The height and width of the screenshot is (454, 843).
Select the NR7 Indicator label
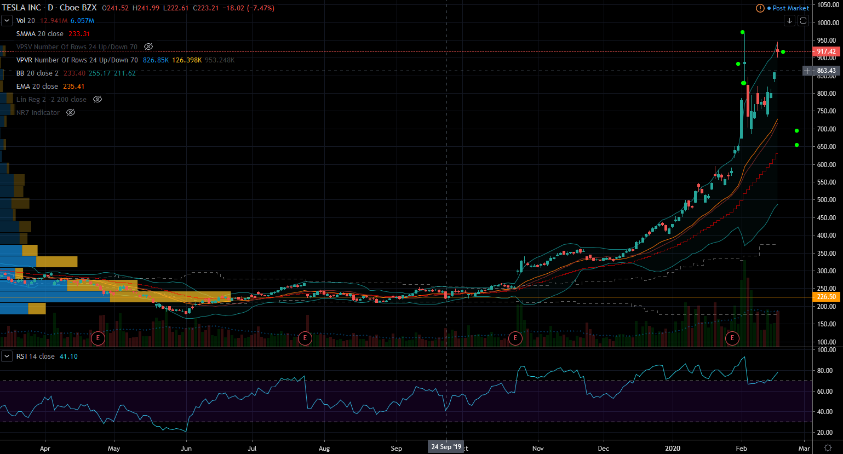click(38, 113)
